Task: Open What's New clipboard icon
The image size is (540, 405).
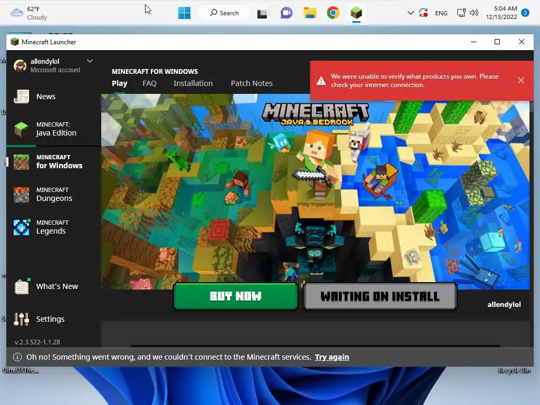Action: (22, 286)
